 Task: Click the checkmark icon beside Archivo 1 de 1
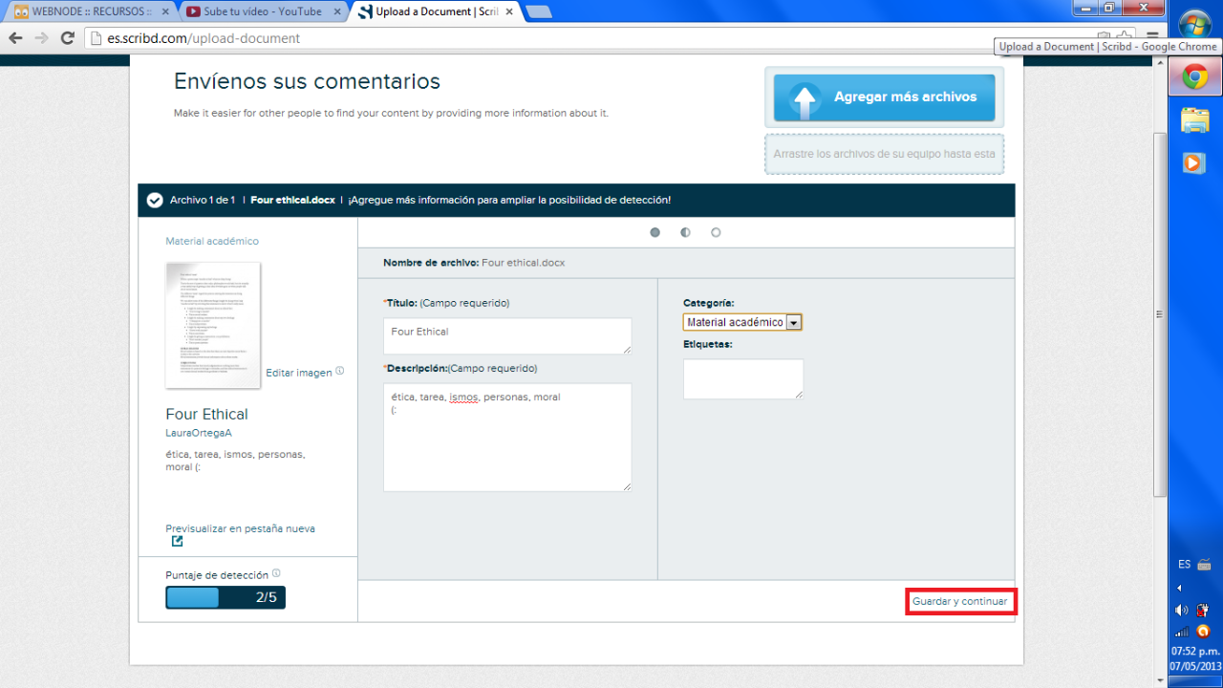coord(154,201)
